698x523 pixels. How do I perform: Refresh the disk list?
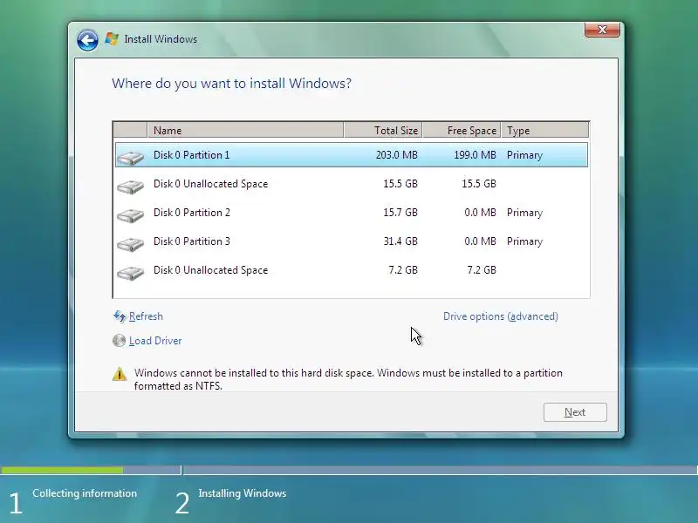coord(146,316)
